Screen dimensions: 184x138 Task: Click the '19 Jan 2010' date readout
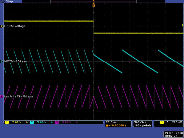pyautogui.click(x=174, y=133)
